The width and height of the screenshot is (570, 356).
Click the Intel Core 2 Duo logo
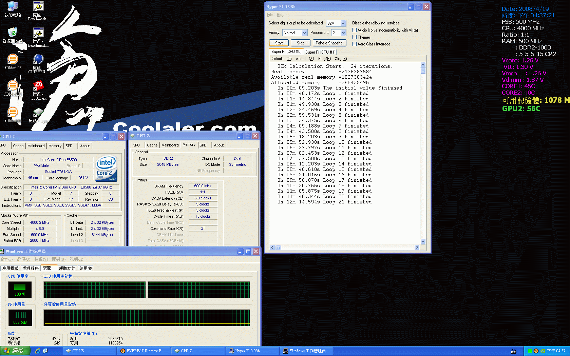coord(107,168)
